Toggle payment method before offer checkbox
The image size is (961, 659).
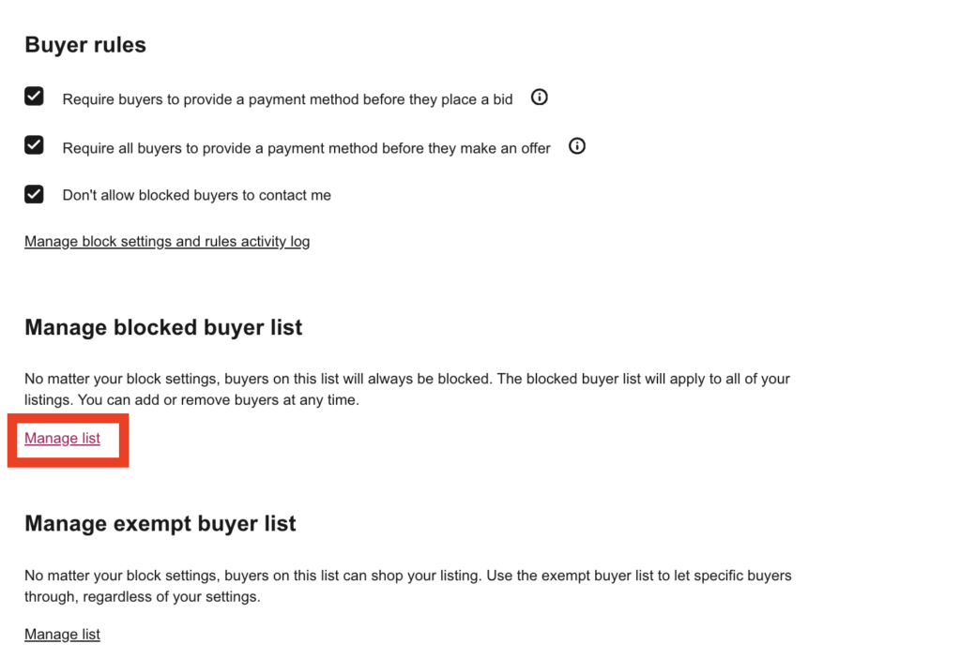pos(34,145)
